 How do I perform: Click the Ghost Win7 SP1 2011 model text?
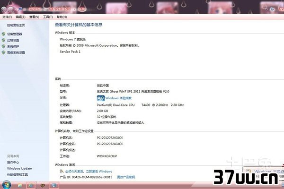pos(133,91)
